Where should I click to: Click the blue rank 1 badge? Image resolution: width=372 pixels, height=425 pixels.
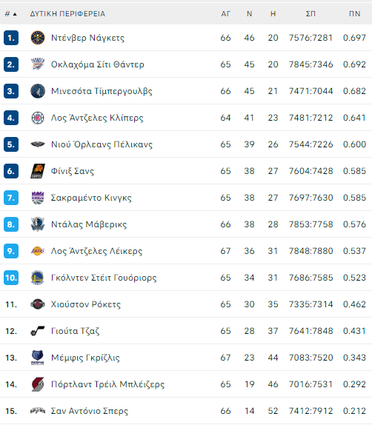point(11,38)
